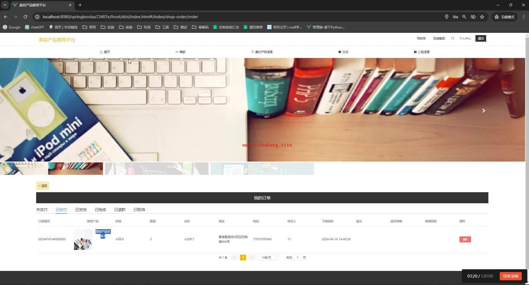The image size is (529, 285).
Task: Go to the next page of orders
Action: click(252, 258)
